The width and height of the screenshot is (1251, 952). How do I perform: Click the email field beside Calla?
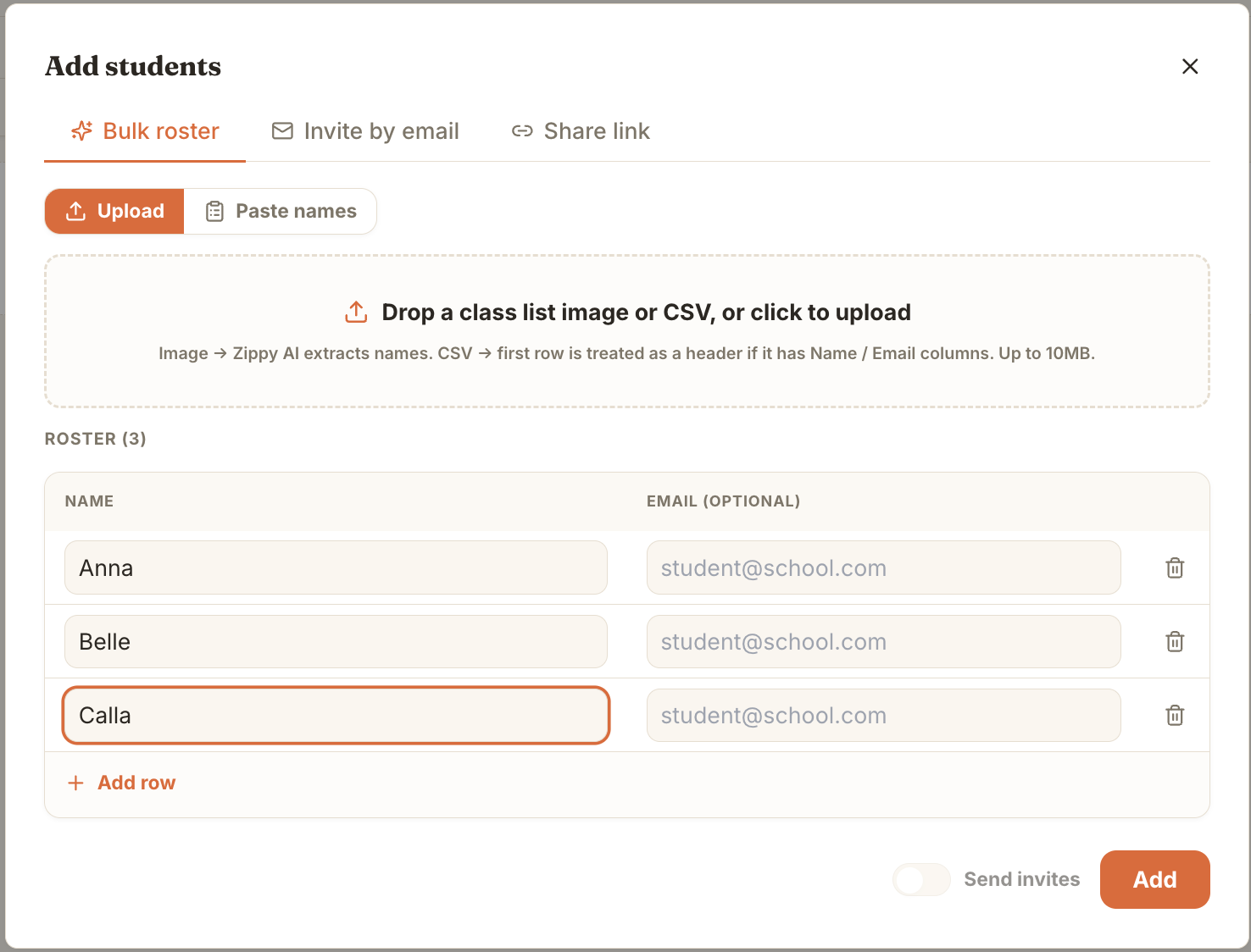point(883,715)
